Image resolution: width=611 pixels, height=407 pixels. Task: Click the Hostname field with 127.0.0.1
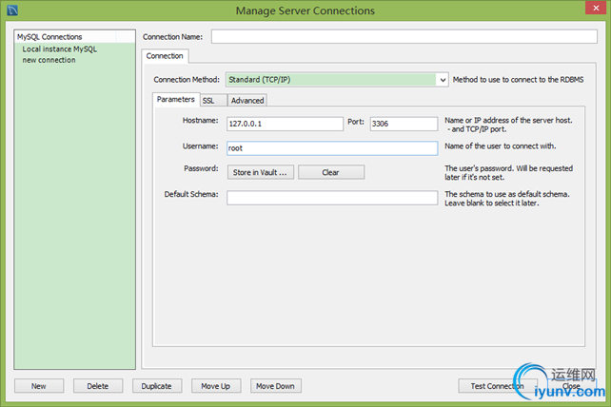(x=285, y=124)
